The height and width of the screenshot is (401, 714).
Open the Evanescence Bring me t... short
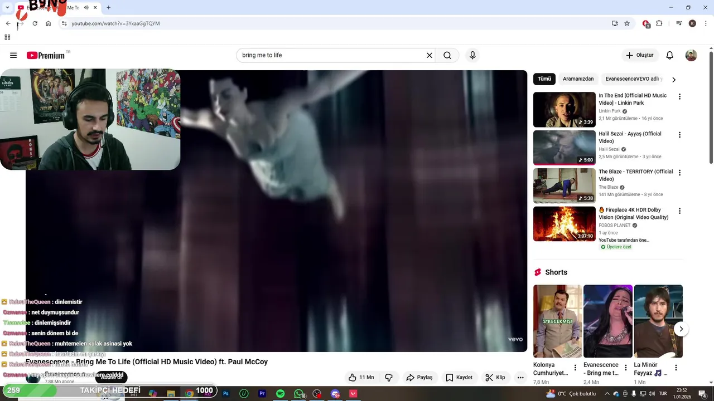pyautogui.click(x=608, y=321)
